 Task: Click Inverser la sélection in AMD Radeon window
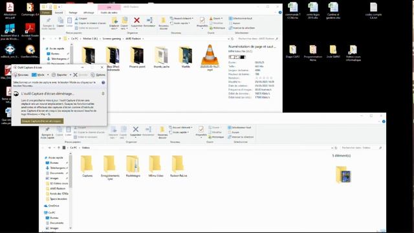(x=242, y=28)
